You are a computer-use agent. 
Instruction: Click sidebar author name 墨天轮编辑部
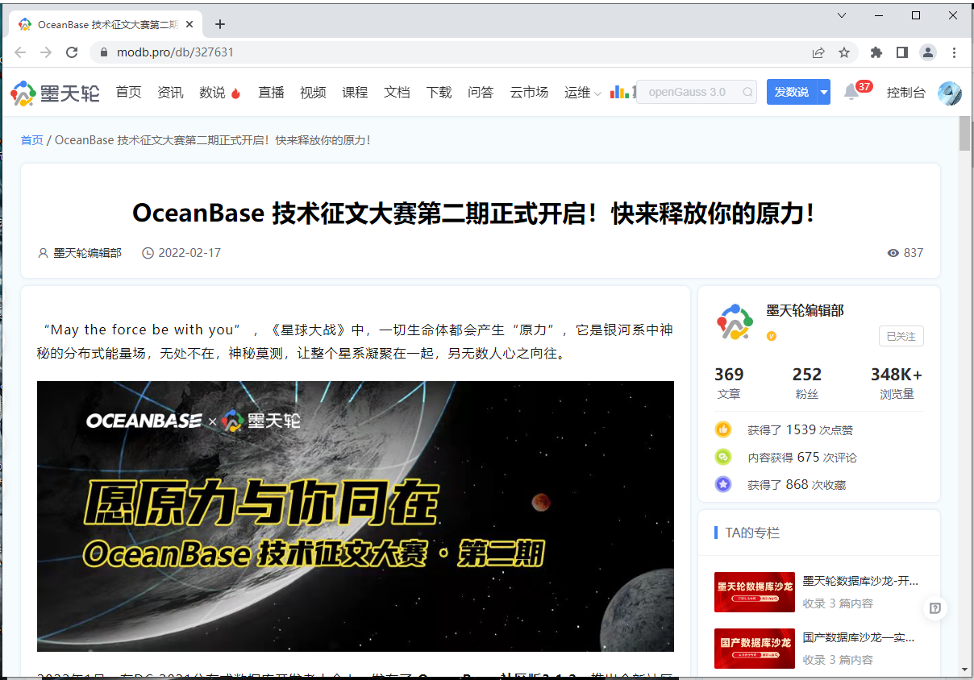point(805,311)
